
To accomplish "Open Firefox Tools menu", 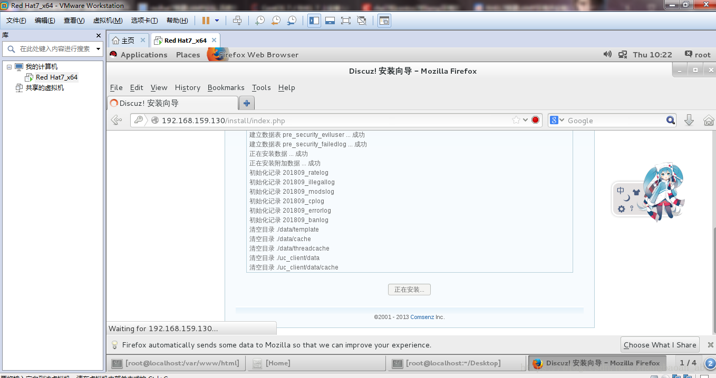I will 262,88.
